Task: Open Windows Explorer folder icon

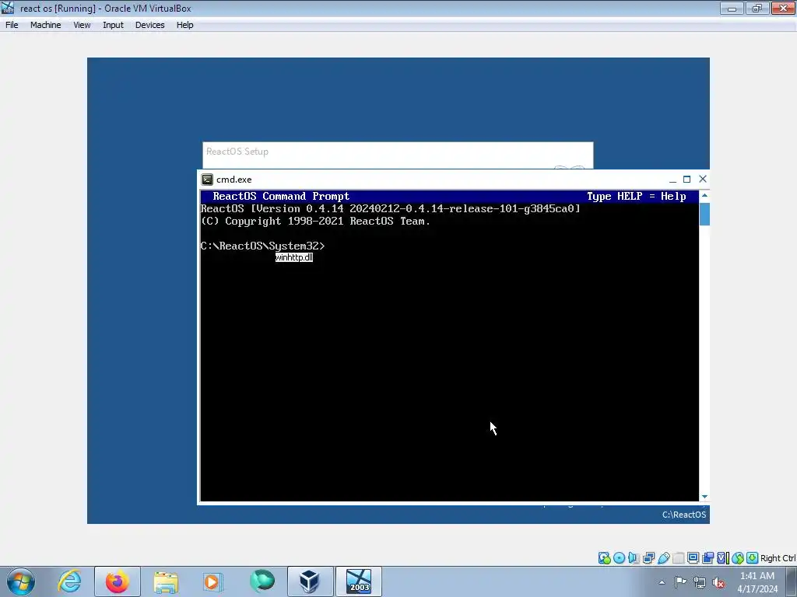Action: [x=166, y=581]
